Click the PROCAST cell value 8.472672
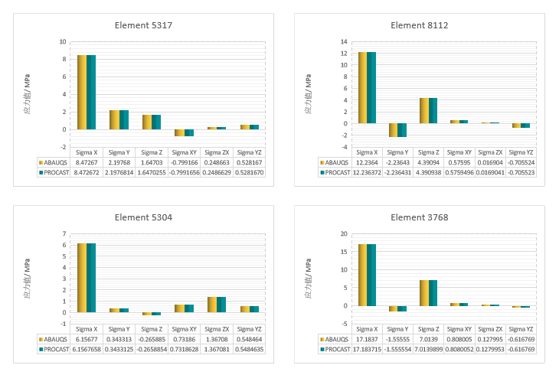The image size is (559, 375). click(87, 172)
